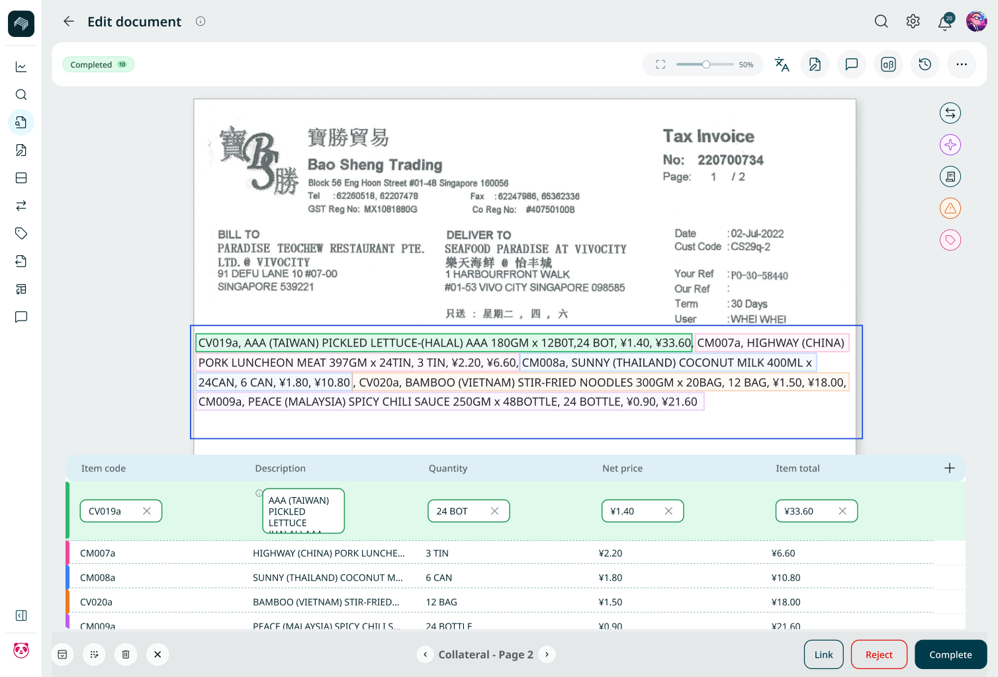Collapse the sidebar panel
The width and height of the screenshot is (998, 677).
(x=21, y=616)
